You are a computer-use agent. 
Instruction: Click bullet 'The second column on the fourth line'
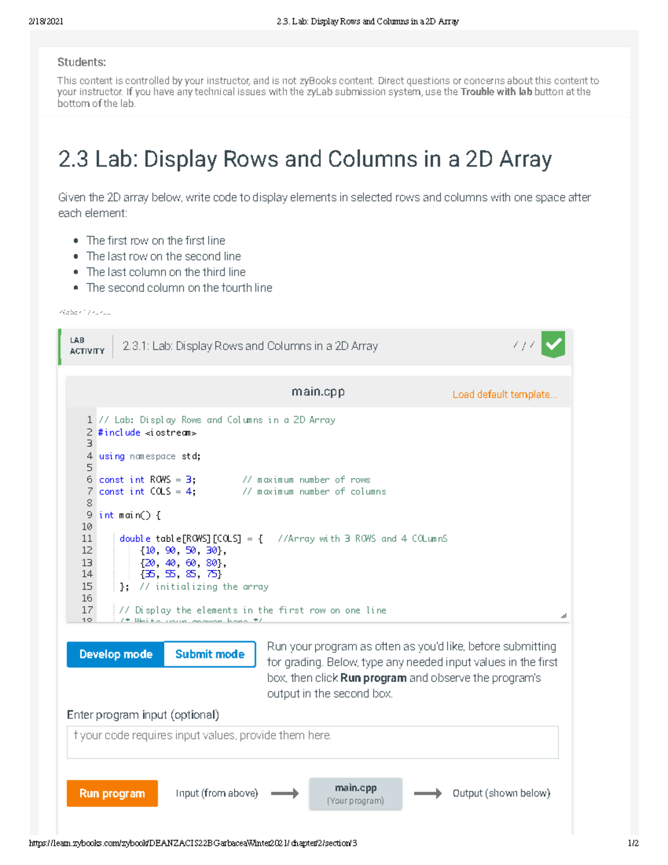(x=179, y=287)
